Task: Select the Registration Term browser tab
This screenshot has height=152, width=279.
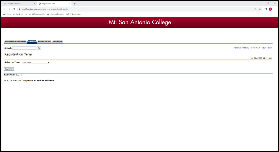Action: point(54,3)
